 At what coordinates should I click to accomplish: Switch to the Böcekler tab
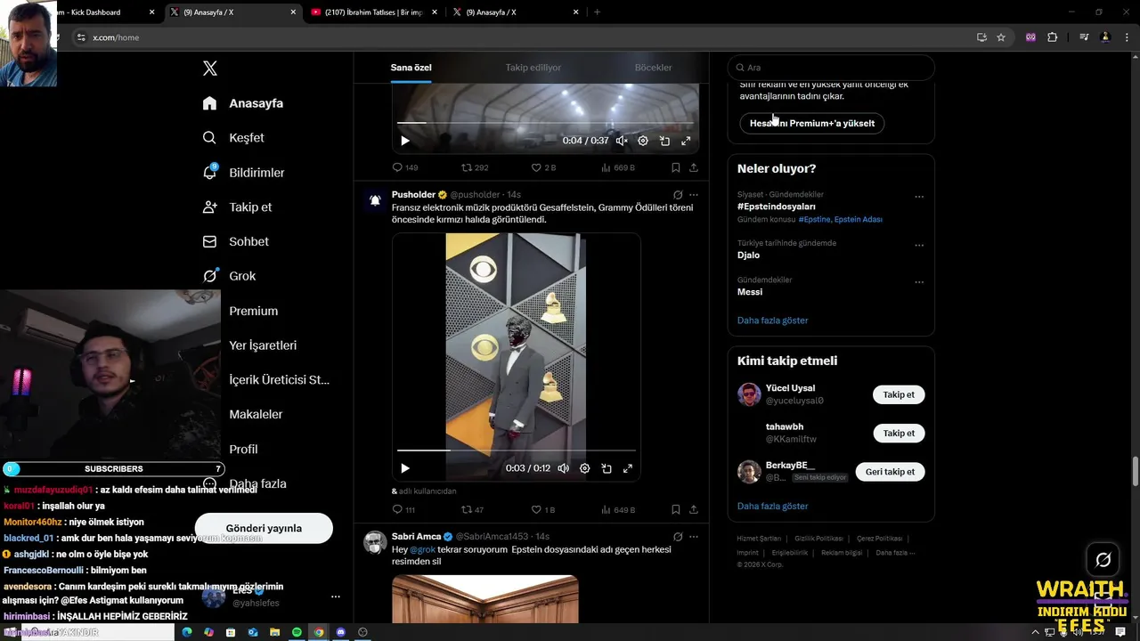point(653,68)
